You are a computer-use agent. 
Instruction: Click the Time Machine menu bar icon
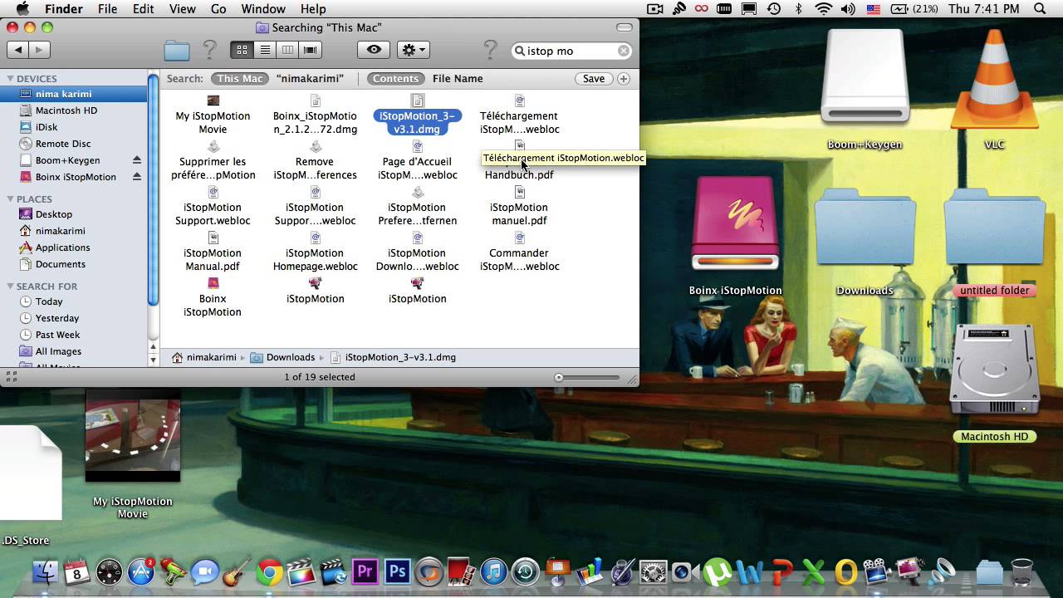(x=774, y=9)
